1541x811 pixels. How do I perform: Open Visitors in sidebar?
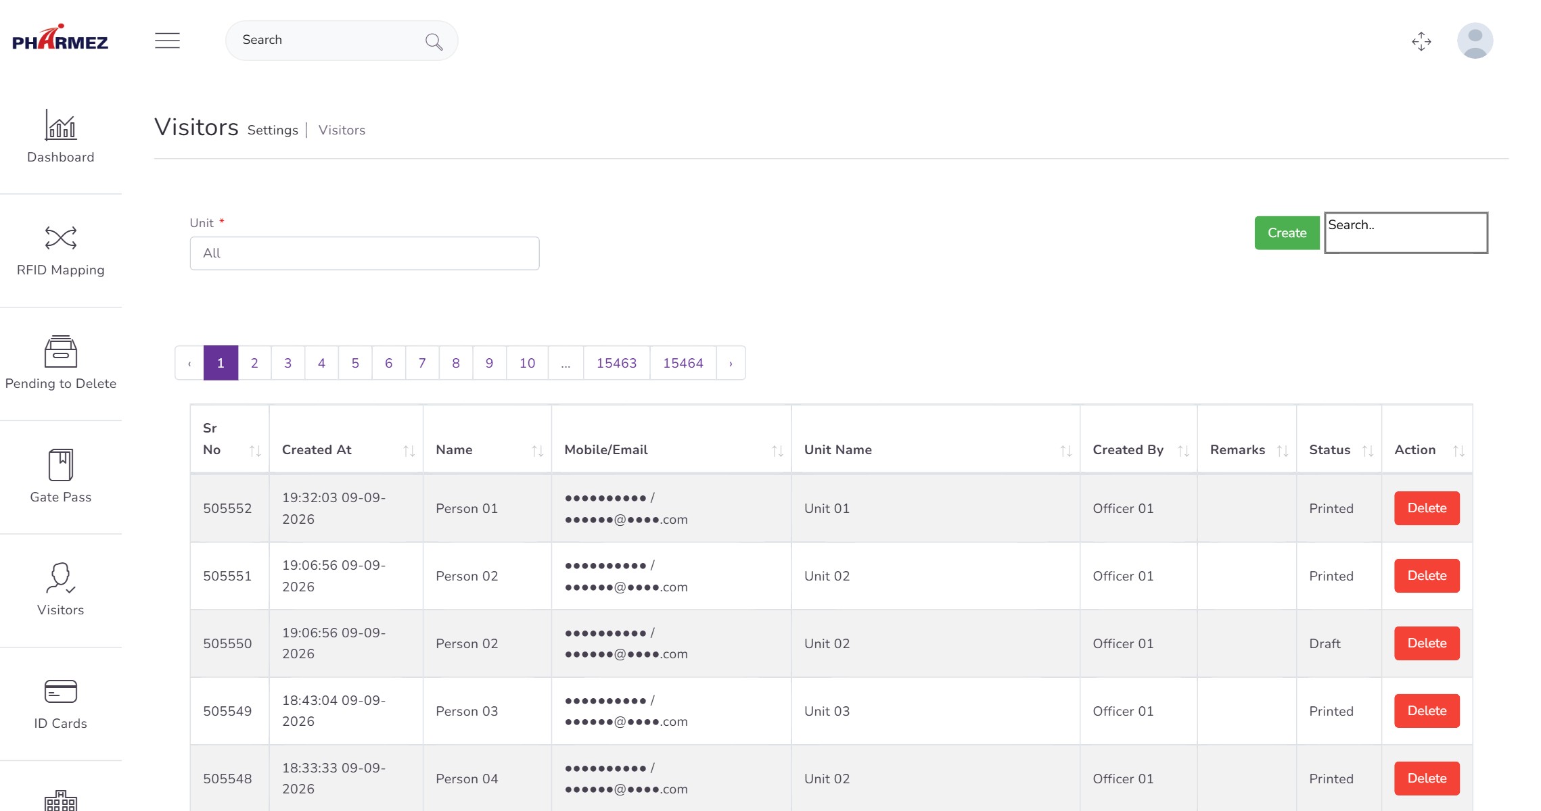coord(61,590)
